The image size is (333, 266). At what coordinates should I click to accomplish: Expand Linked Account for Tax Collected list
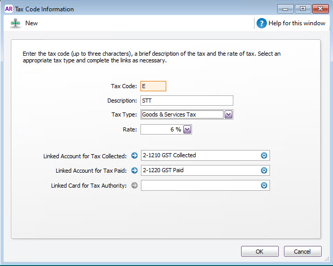(x=264, y=156)
